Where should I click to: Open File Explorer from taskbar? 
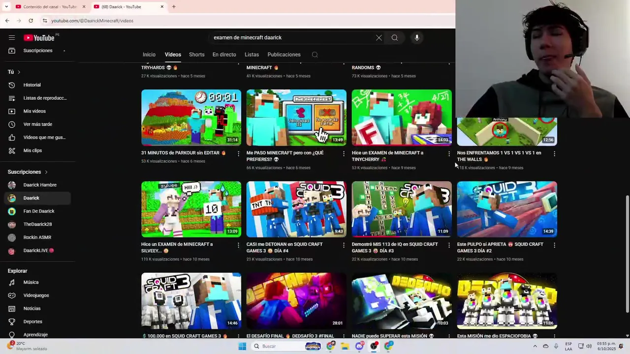click(x=345, y=346)
